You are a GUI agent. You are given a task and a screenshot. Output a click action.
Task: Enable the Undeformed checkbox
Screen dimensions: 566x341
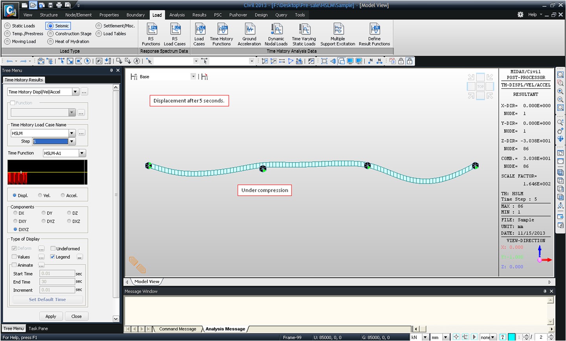click(53, 248)
